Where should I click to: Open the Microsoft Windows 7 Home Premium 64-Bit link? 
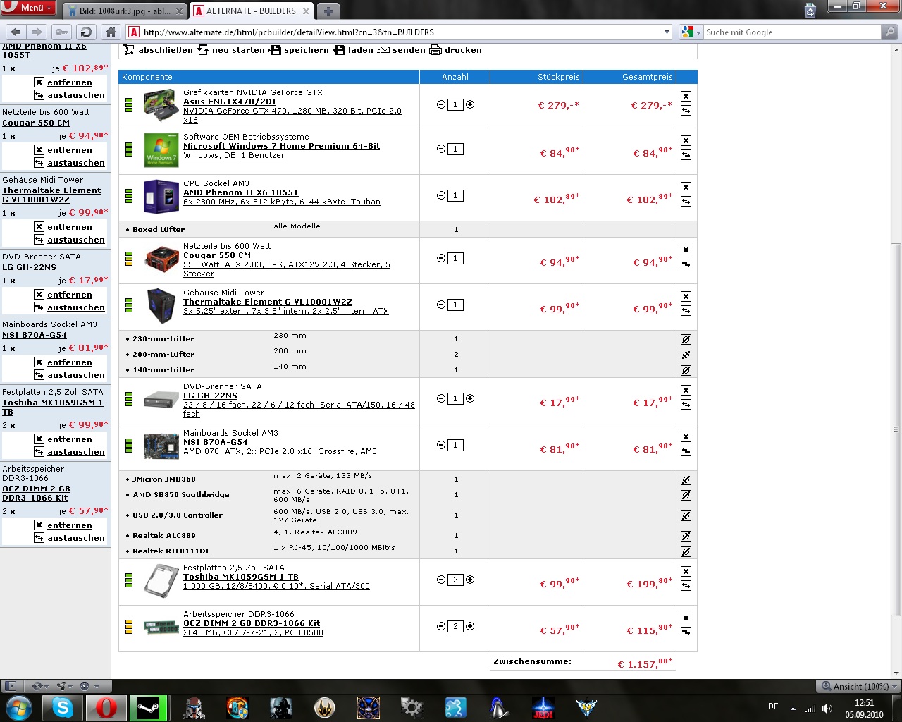(x=281, y=146)
